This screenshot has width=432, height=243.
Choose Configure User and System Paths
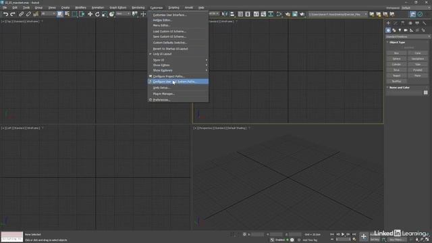coord(178,82)
